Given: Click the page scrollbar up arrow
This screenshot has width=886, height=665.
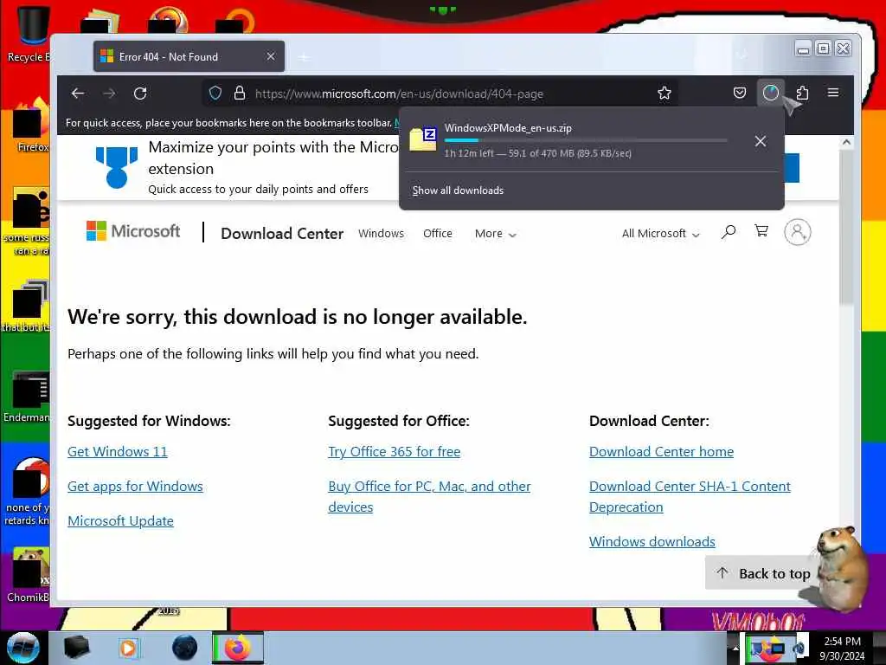Looking at the screenshot, I should click(x=846, y=143).
